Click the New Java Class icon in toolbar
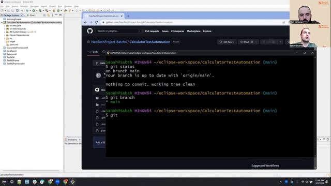This screenshot has height=186, width=331. click(58, 10)
